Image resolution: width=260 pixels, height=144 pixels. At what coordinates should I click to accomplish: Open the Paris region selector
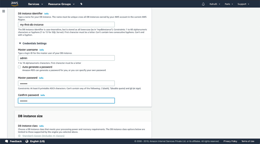(228, 4)
